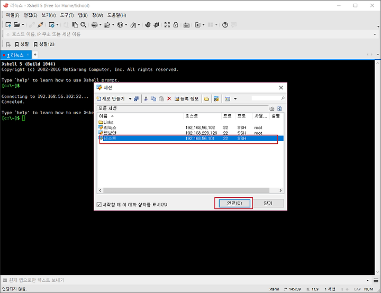Click the Print icon
381x293 pixels.
click(x=94, y=25)
